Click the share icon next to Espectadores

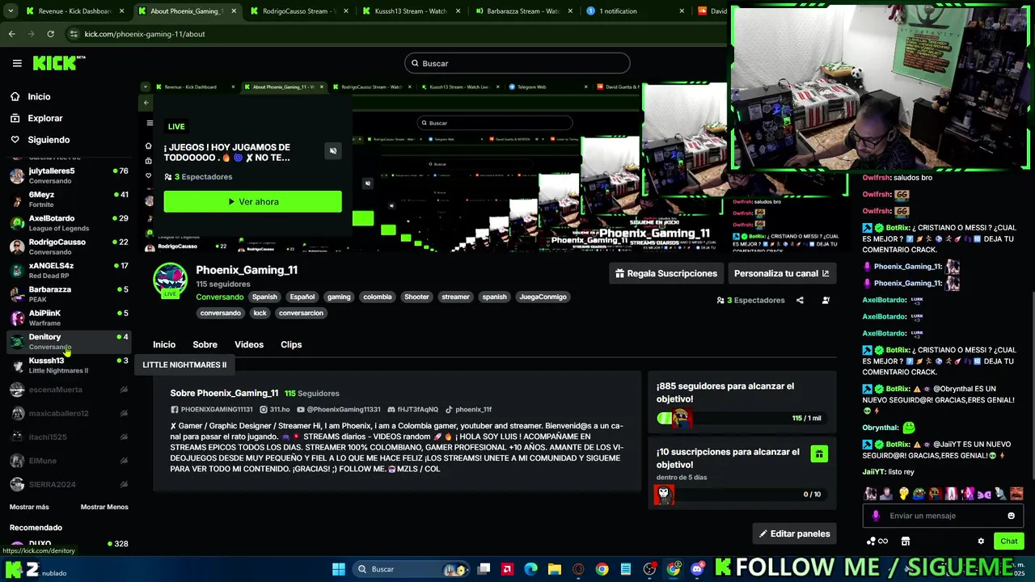tap(800, 300)
